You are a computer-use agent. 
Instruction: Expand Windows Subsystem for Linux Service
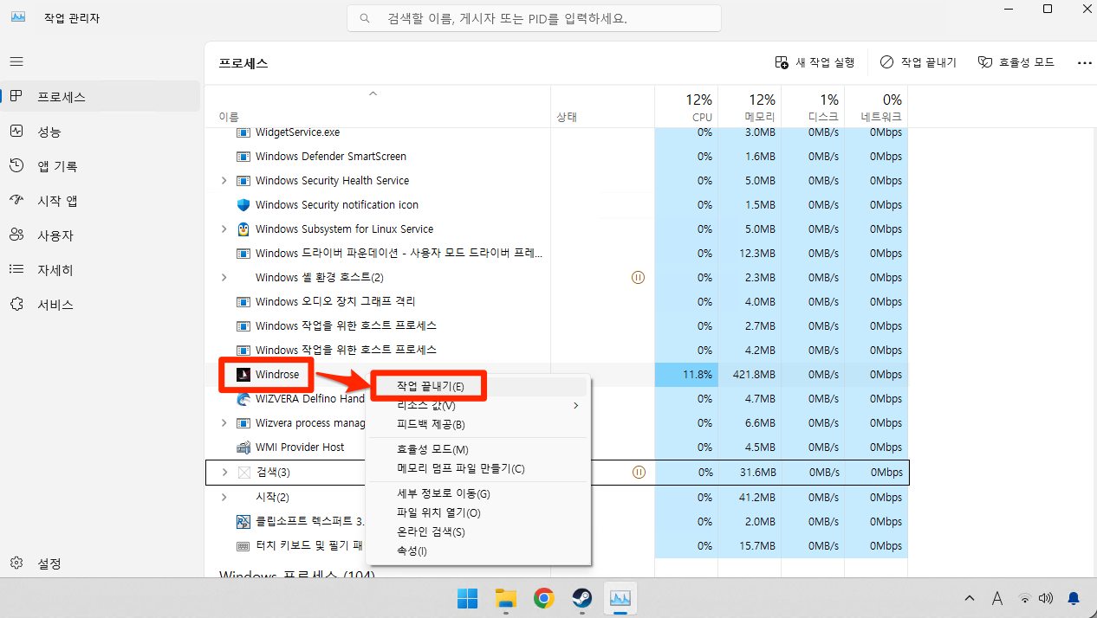[x=224, y=229]
